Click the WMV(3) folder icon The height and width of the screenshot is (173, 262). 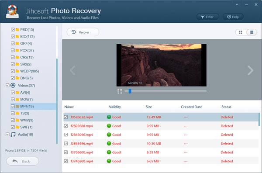pyautogui.click(x=17, y=120)
